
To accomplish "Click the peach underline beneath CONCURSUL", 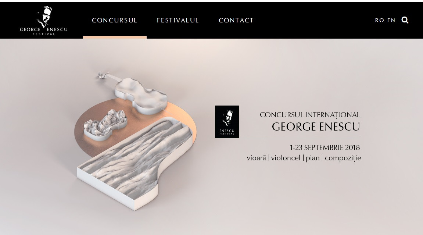I will pos(115,37).
